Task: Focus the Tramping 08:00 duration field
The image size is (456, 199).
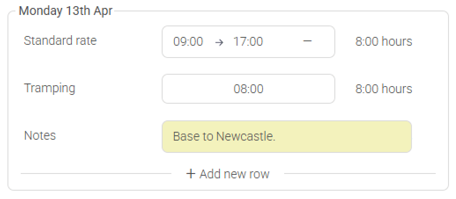Action: 248,89
